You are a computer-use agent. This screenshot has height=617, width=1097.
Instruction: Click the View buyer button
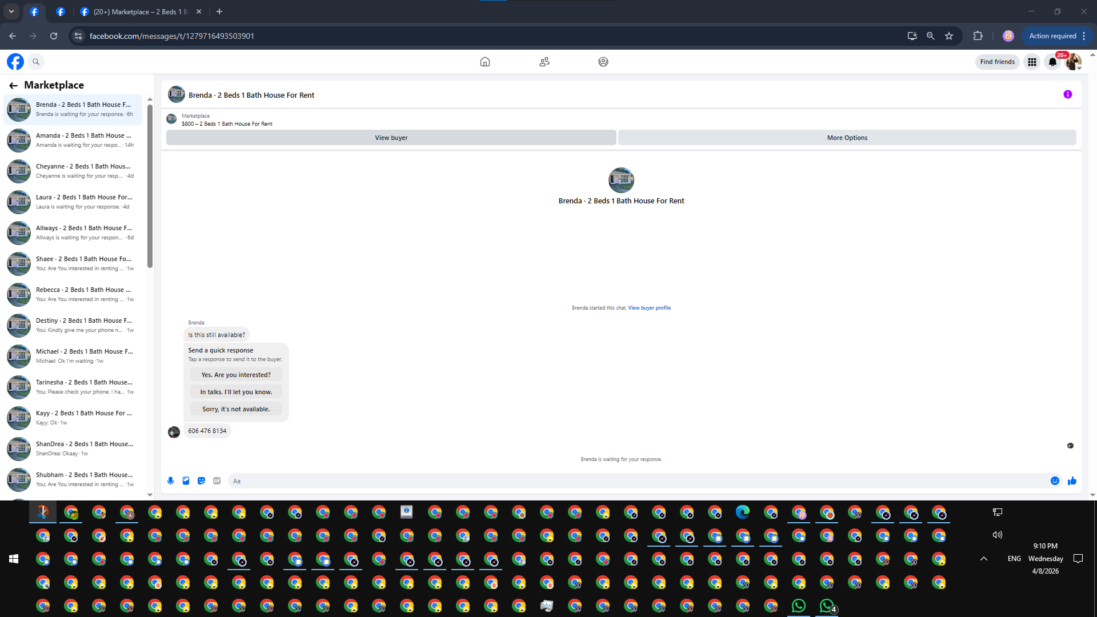point(391,138)
